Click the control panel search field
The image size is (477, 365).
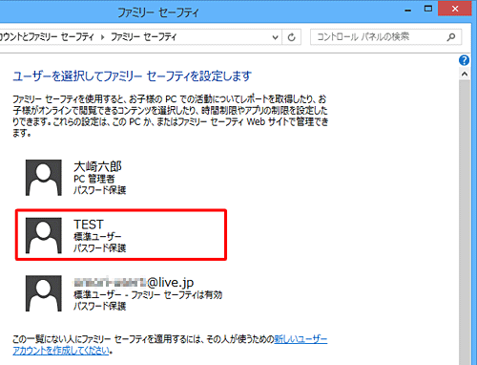(x=385, y=37)
